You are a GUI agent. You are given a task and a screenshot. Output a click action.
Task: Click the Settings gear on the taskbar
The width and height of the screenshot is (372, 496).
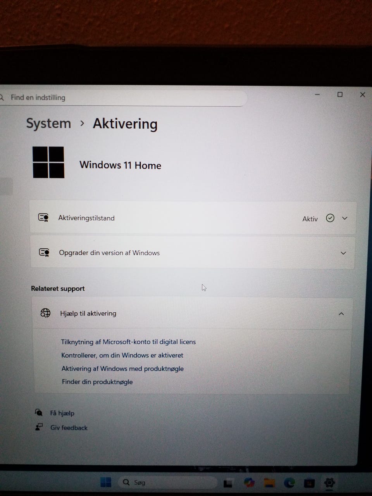click(329, 483)
